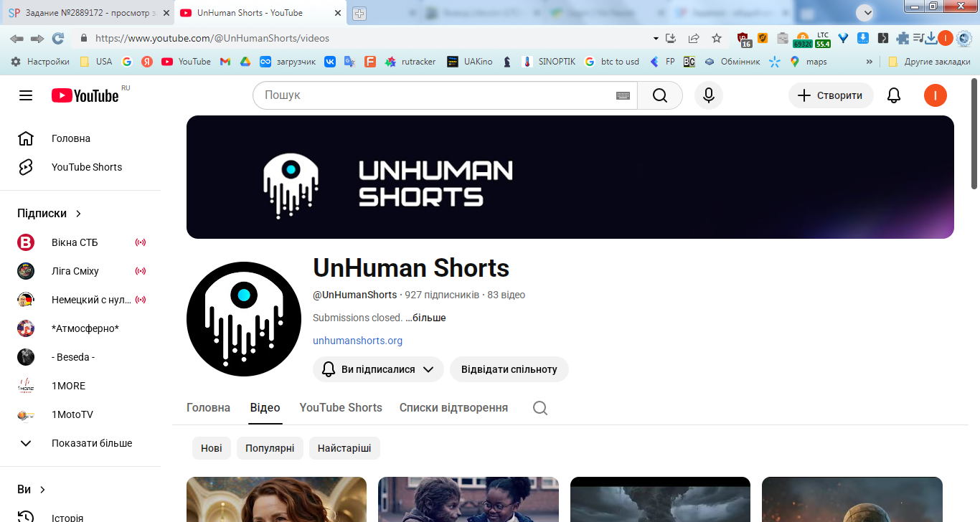The height and width of the screenshot is (522, 980).
Task: Open the Google Translate bookmark icon
Action: pos(349,62)
